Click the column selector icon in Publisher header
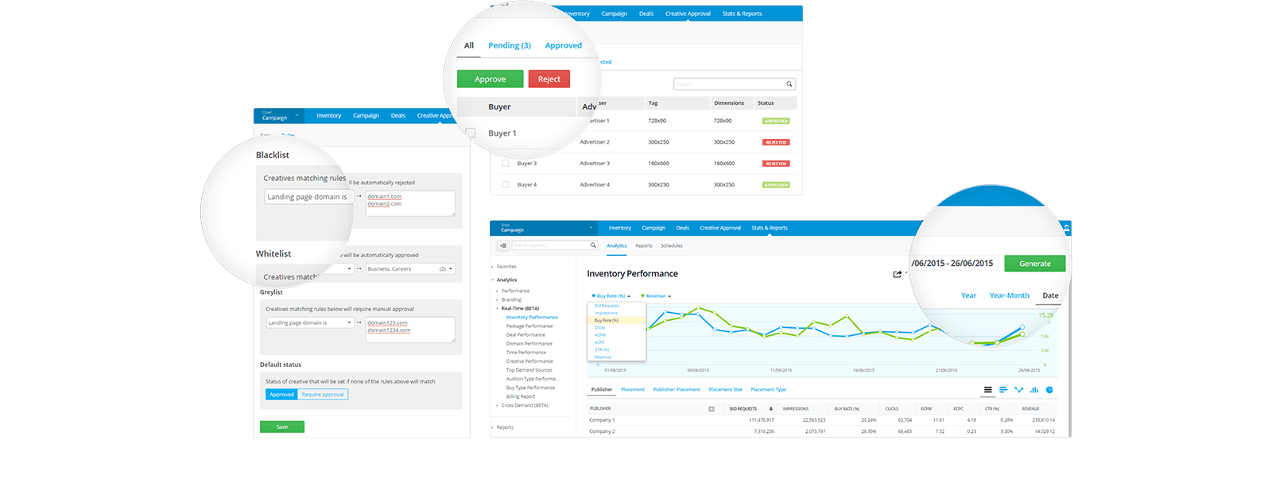The image size is (1272, 486). tap(712, 409)
